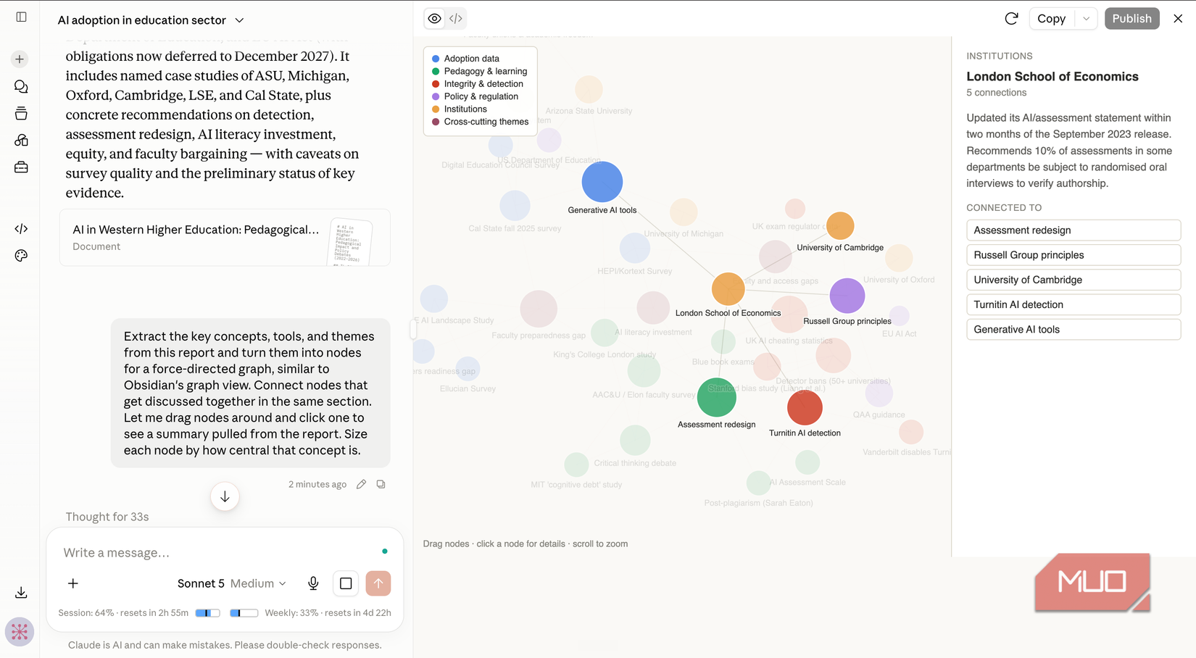Select the red Turnitin AI detection graph node
This screenshot has height=658, width=1196.
point(805,408)
